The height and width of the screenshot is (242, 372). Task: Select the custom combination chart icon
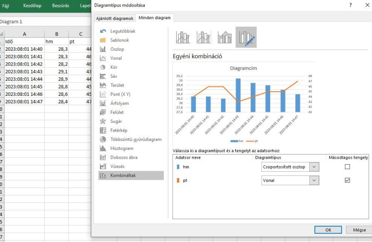coord(246,37)
